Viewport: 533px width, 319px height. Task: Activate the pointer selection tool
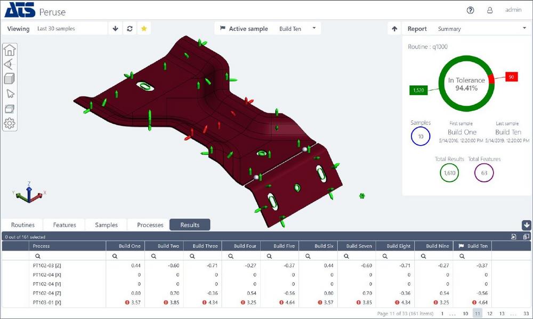coord(10,94)
